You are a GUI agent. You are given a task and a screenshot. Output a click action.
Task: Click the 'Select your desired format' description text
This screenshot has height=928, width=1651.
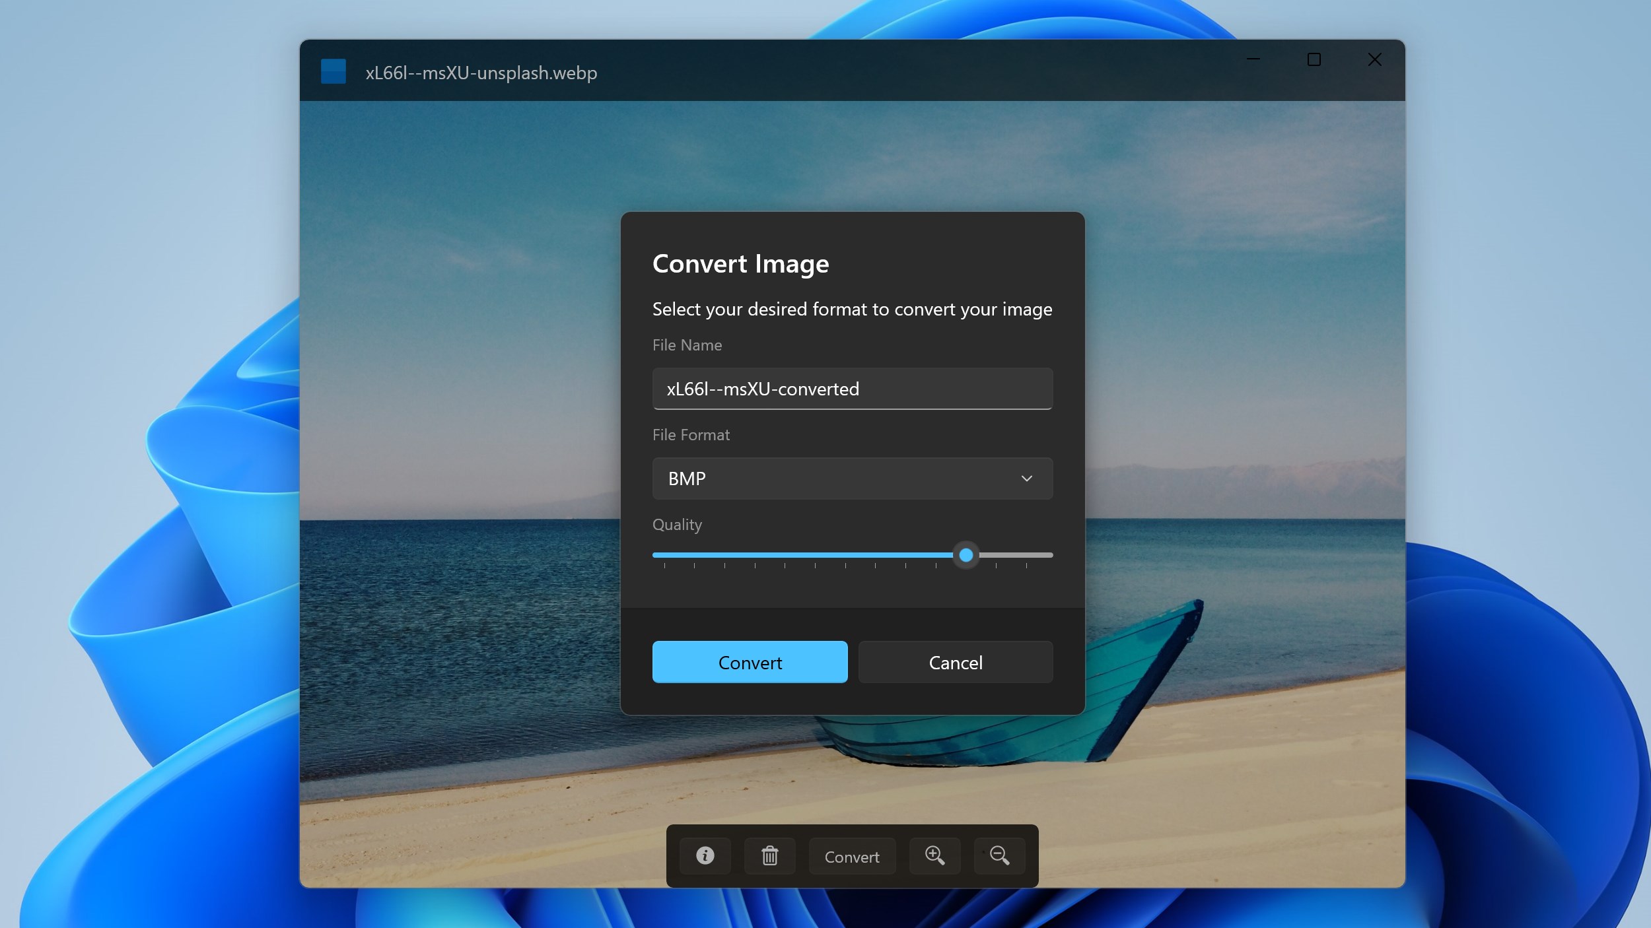click(x=852, y=309)
